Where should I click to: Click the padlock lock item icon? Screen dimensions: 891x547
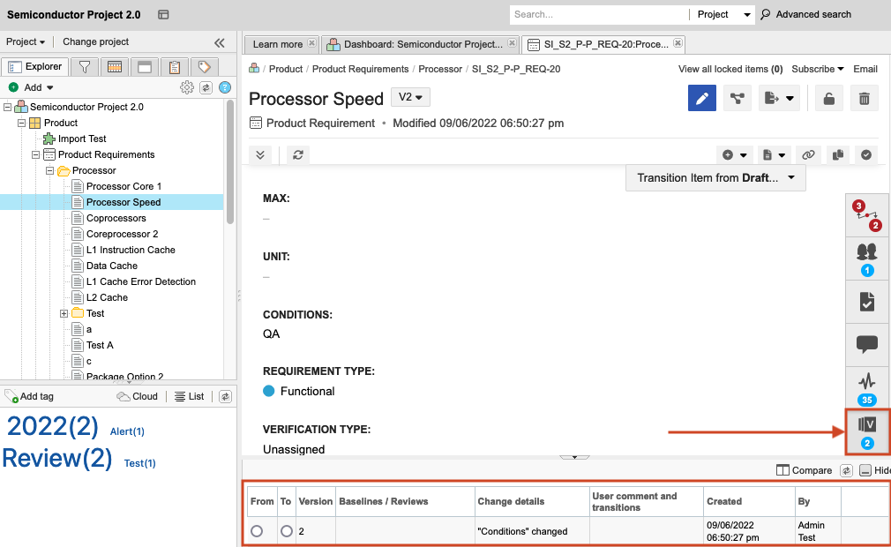[829, 99]
